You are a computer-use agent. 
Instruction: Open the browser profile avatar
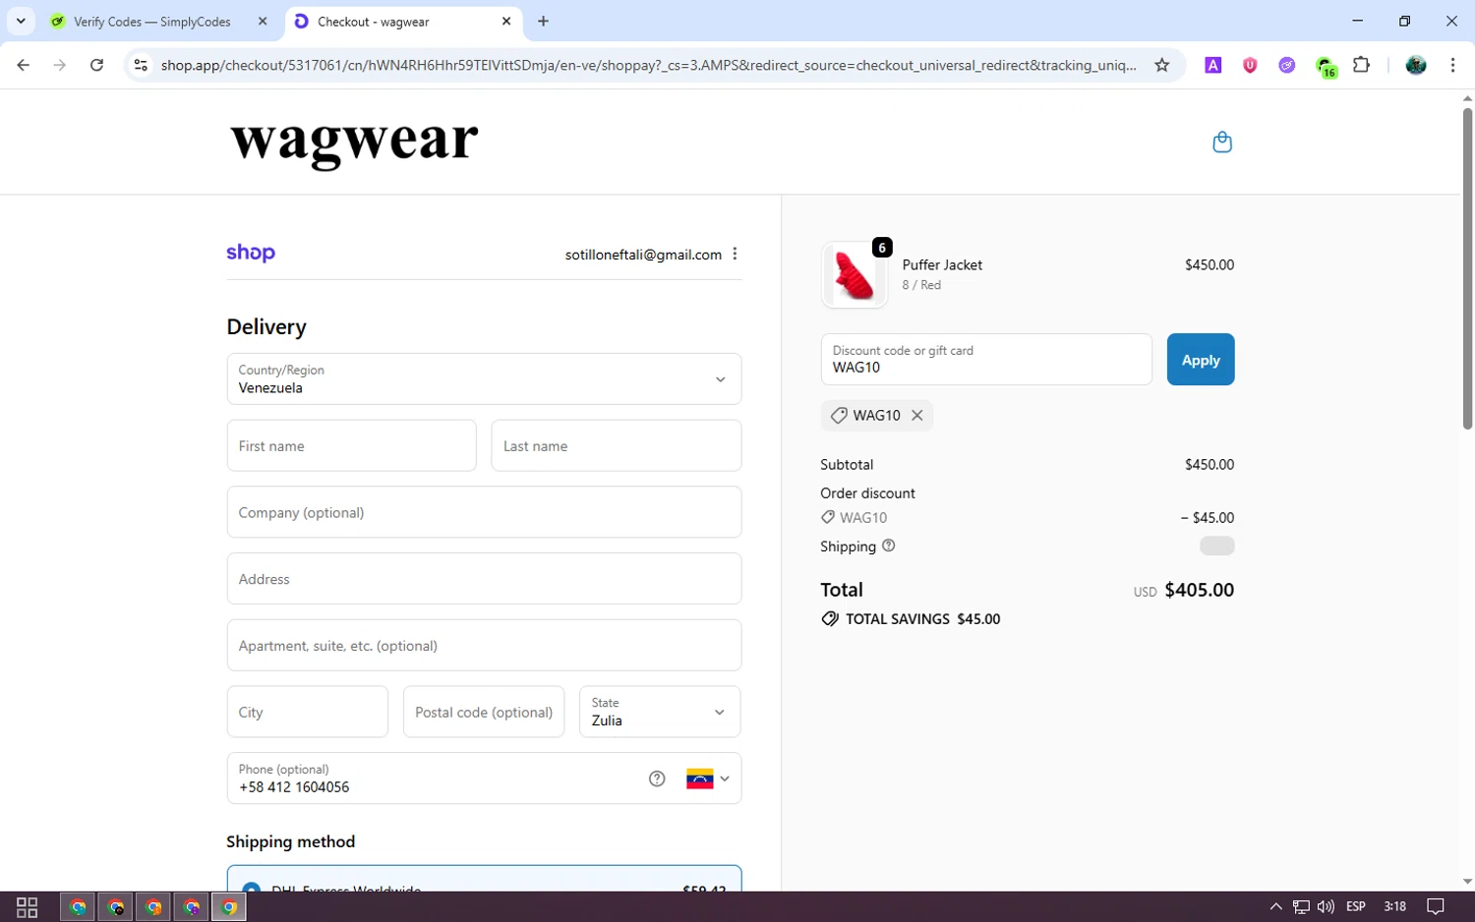1416,65
